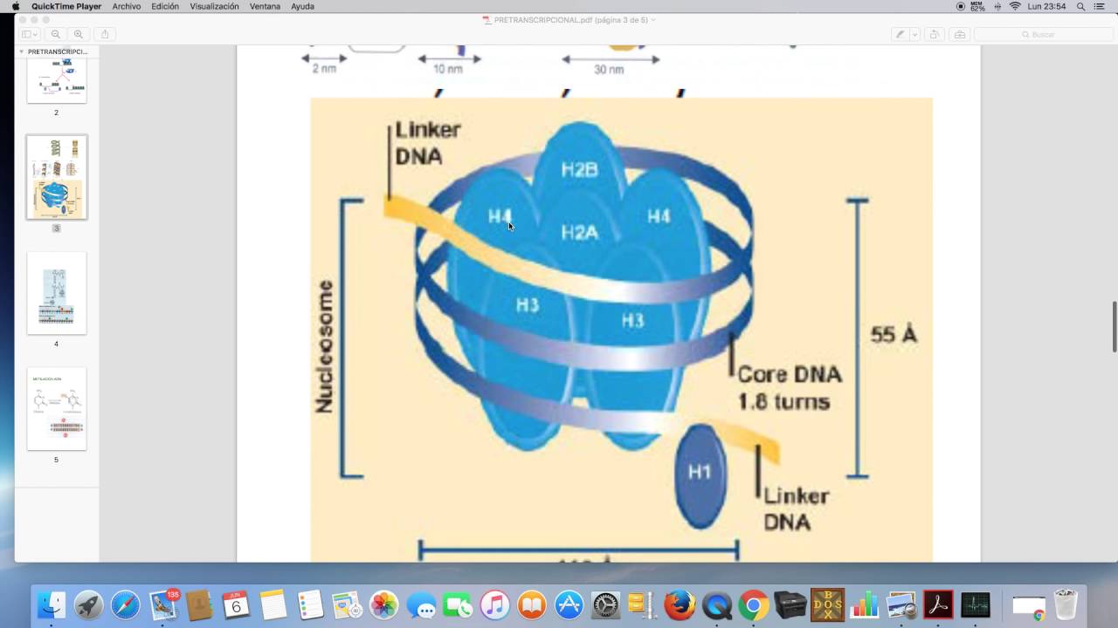Click the Share button in toolbar
This screenshot has height=628, width=1118.
(105, 34)
